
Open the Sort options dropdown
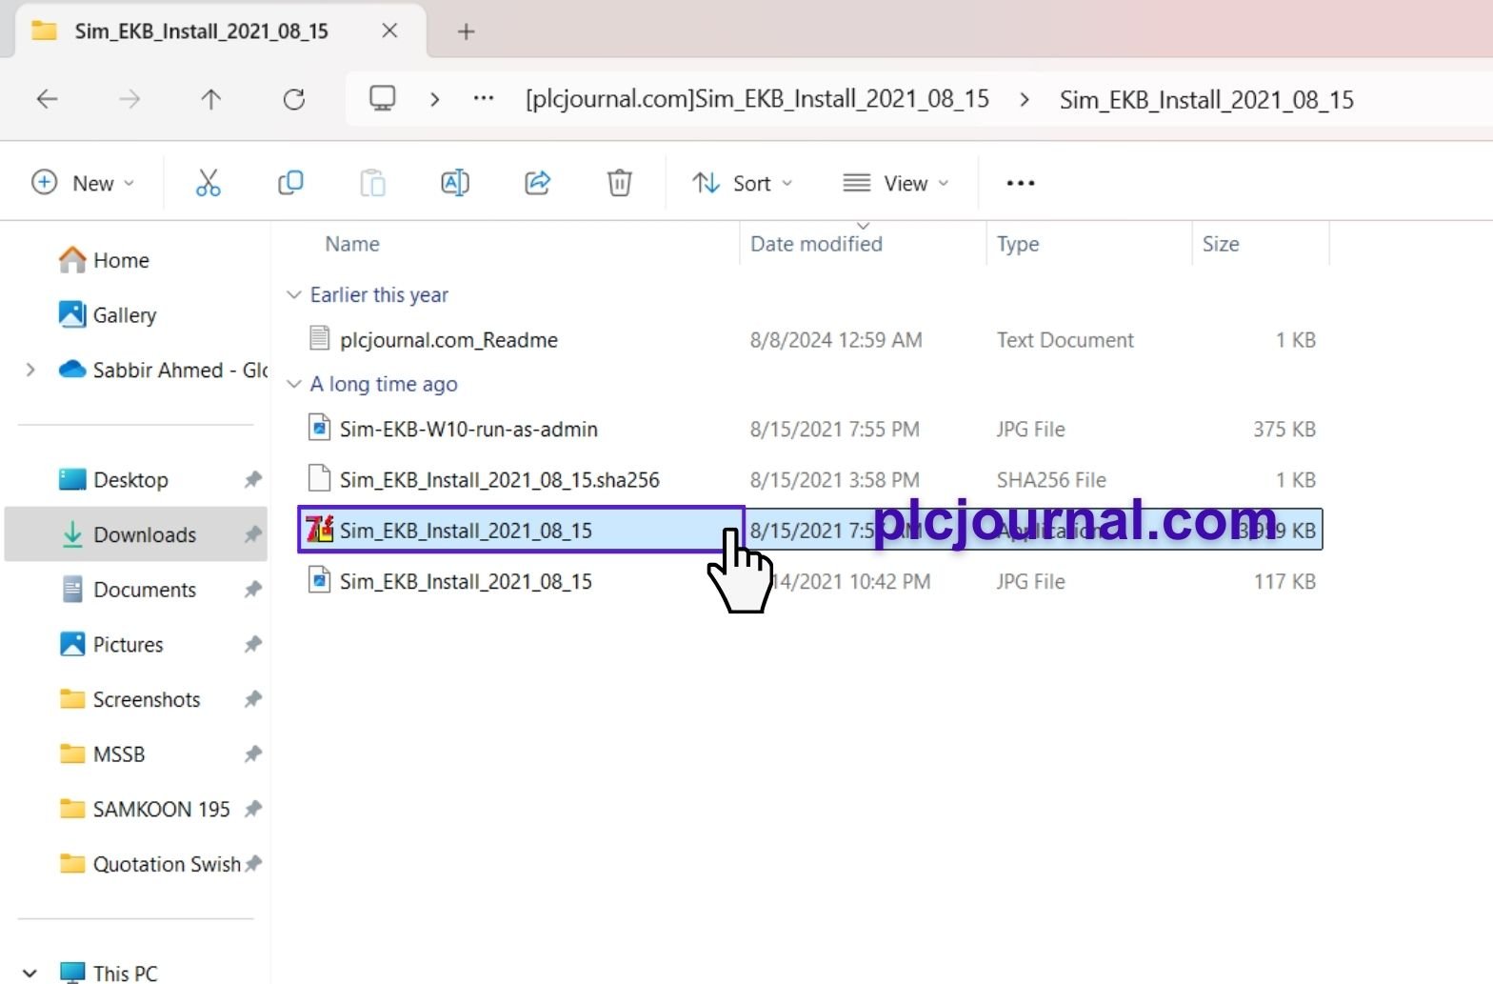coord(743,183)
